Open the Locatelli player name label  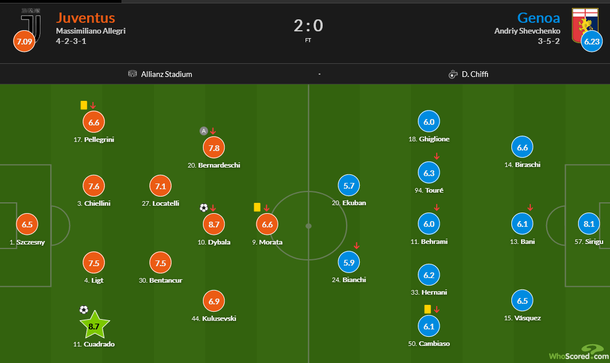pyautogui.click(x=161, y=203)
